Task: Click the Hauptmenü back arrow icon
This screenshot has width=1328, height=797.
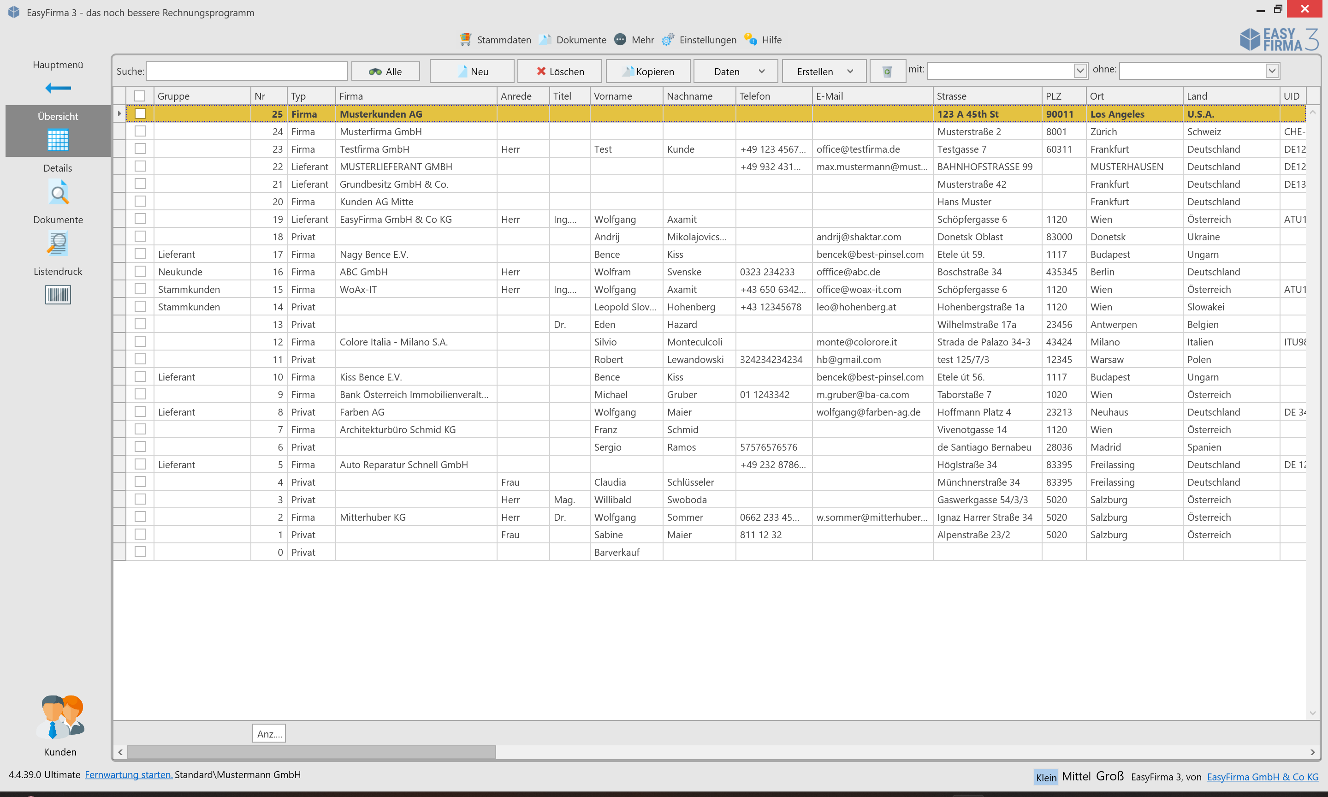Action: [x=58, y=88]
